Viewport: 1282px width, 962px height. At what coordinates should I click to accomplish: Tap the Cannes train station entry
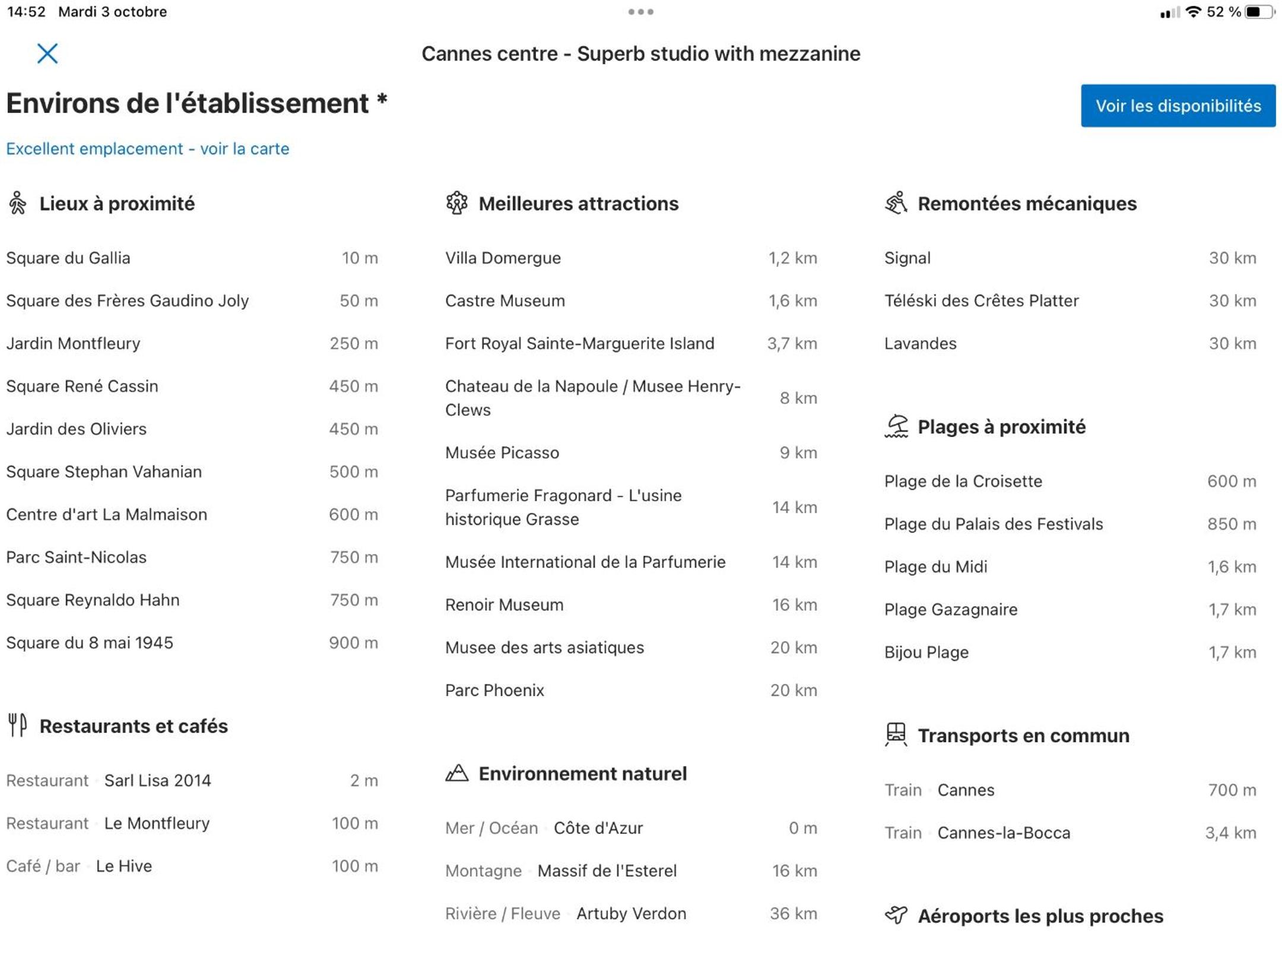[966, 790]
